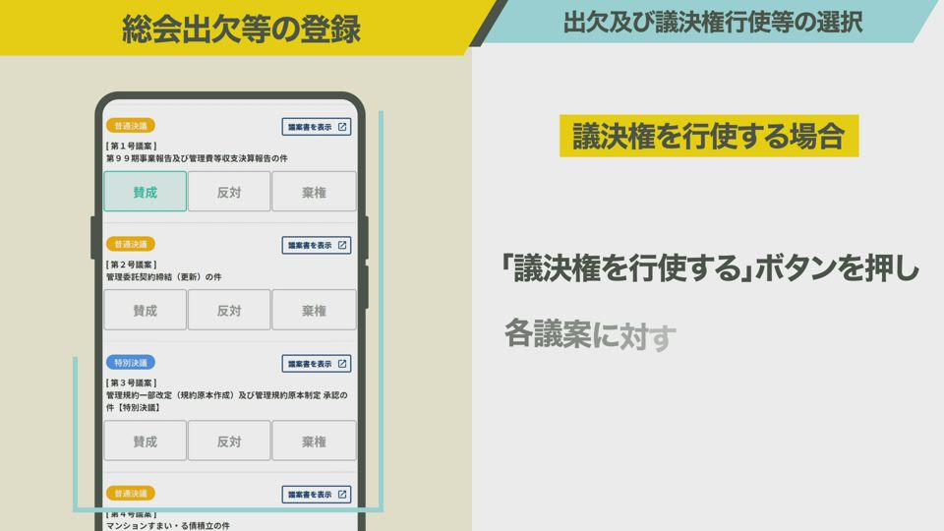Click the 普通決議 tag above 第1号議案

(x=130, y=126)
